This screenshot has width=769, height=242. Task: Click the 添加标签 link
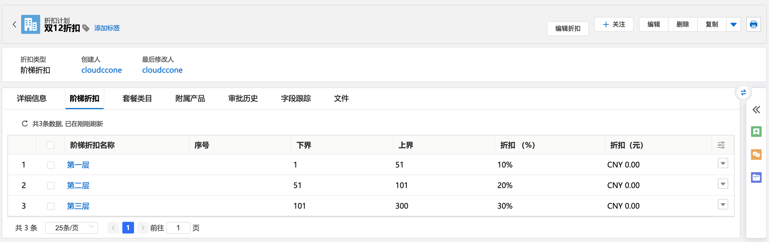pos(107,28)
